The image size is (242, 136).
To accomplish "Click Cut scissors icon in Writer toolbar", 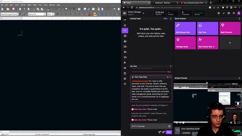I will tap(34, 9).
